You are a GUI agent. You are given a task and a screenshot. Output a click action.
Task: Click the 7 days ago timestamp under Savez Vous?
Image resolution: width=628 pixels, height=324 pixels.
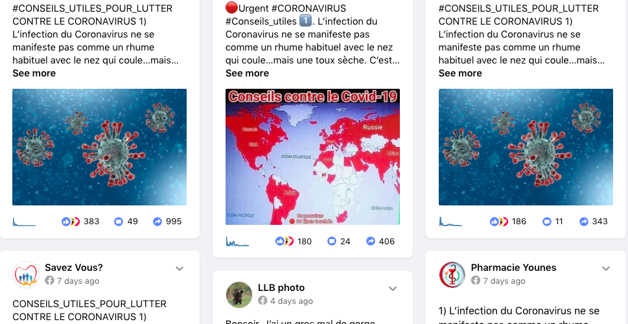pos(78,281)
